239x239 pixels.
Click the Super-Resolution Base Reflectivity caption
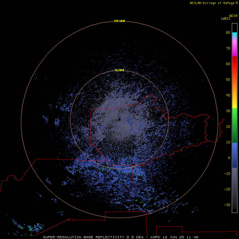pyautogui.click(x=121, y=237)
